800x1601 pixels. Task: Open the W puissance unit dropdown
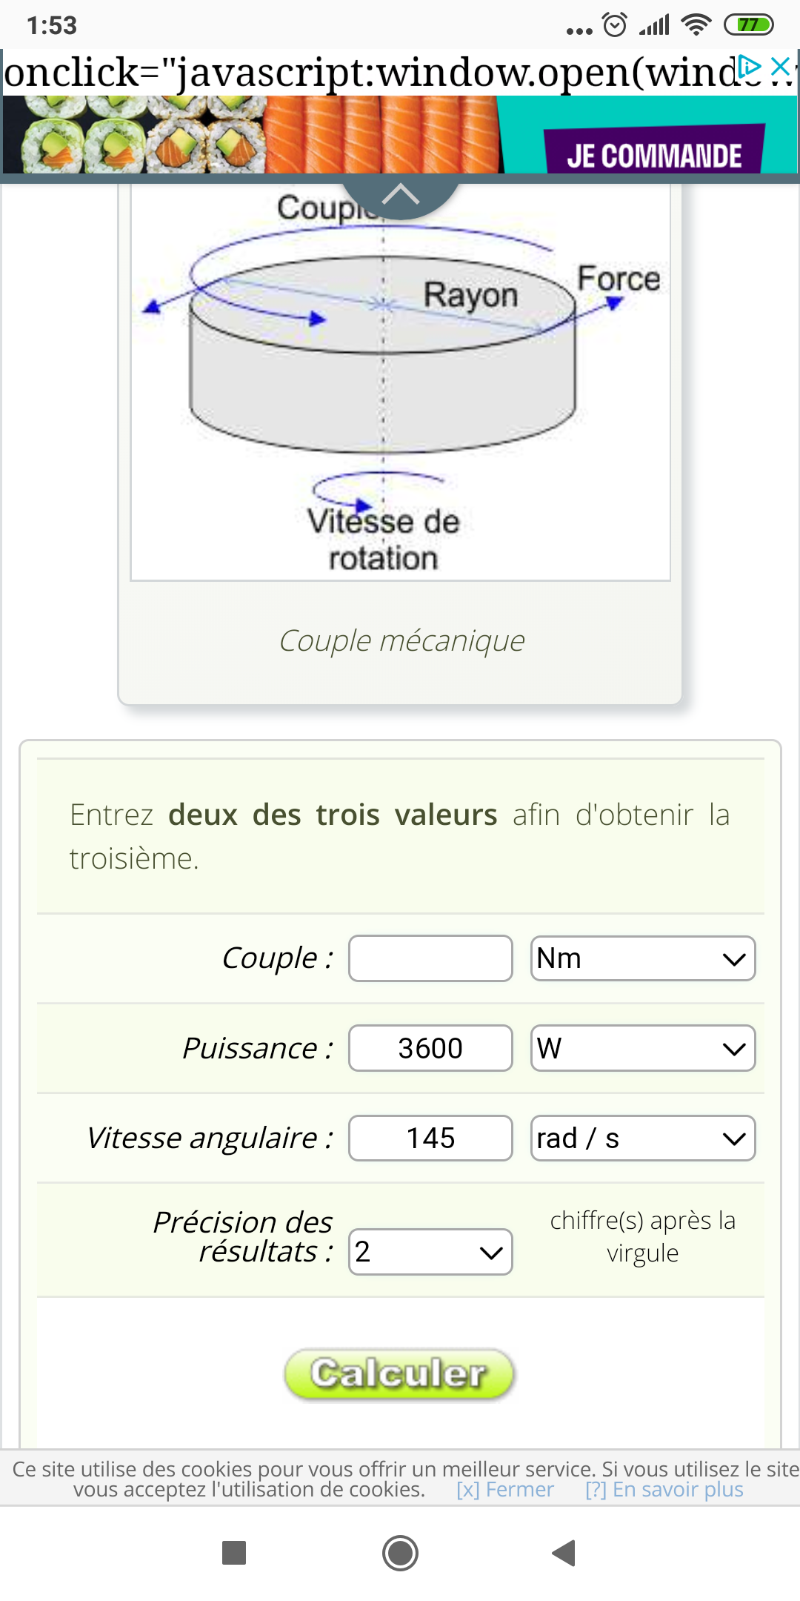pyautogui.click(x=643, y=1048)
